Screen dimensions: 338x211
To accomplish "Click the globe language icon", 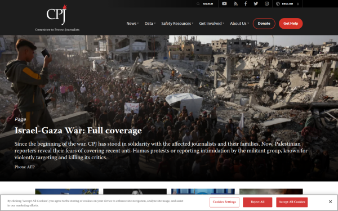I will pos(278,4).
